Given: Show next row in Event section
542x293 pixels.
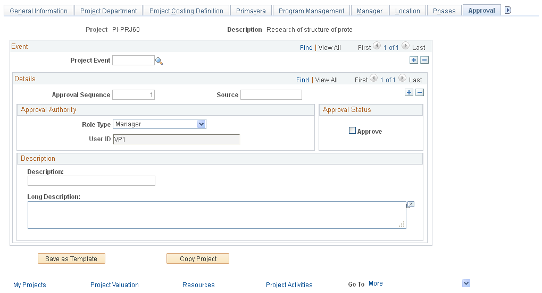Looking at the screenshot, I should (x=405, y=46).
